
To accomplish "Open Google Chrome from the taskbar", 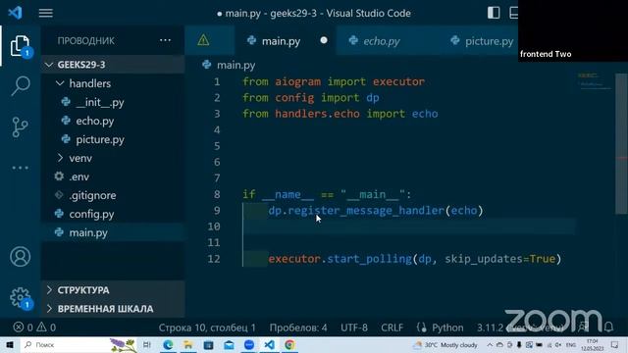I will point(289,344).
